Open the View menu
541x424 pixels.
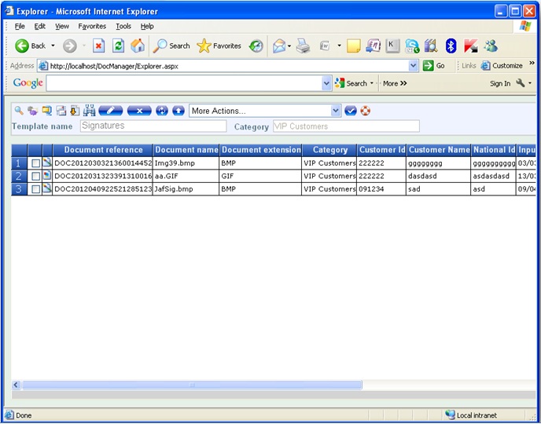tap(62, 26)
